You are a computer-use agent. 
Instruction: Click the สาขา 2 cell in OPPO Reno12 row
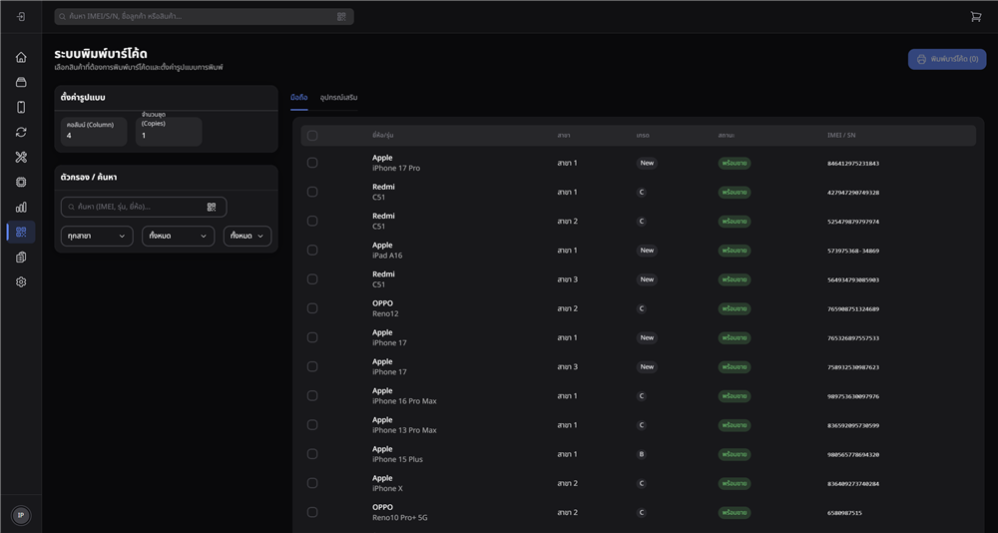click(567, 308)
